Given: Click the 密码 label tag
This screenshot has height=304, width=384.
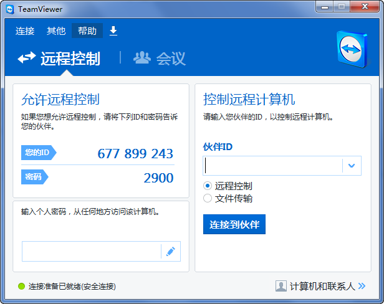Looking at the screenshot, I should click(35, 177).
